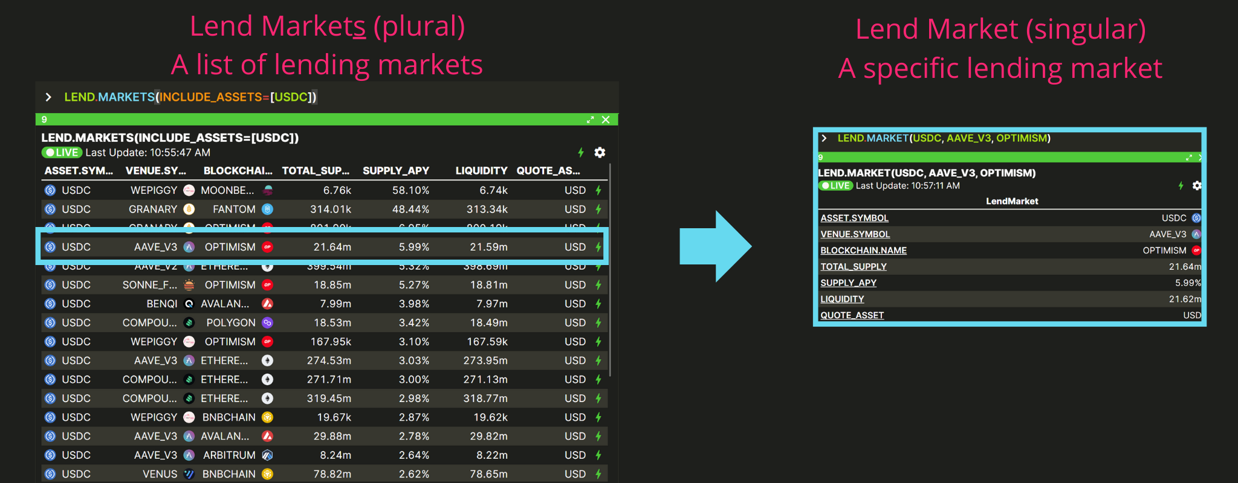Click USDC coin icon in LEND.MARKET ASSET.SYMBOL row
Viewport: 1238px width, 483px height.
[1196, 218]
